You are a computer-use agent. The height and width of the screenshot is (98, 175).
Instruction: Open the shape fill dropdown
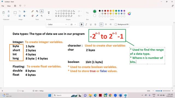pos(80,16)
